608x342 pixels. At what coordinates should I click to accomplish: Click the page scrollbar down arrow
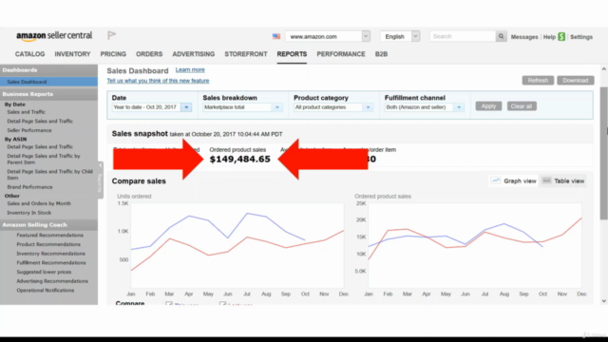tap(604, 301)
